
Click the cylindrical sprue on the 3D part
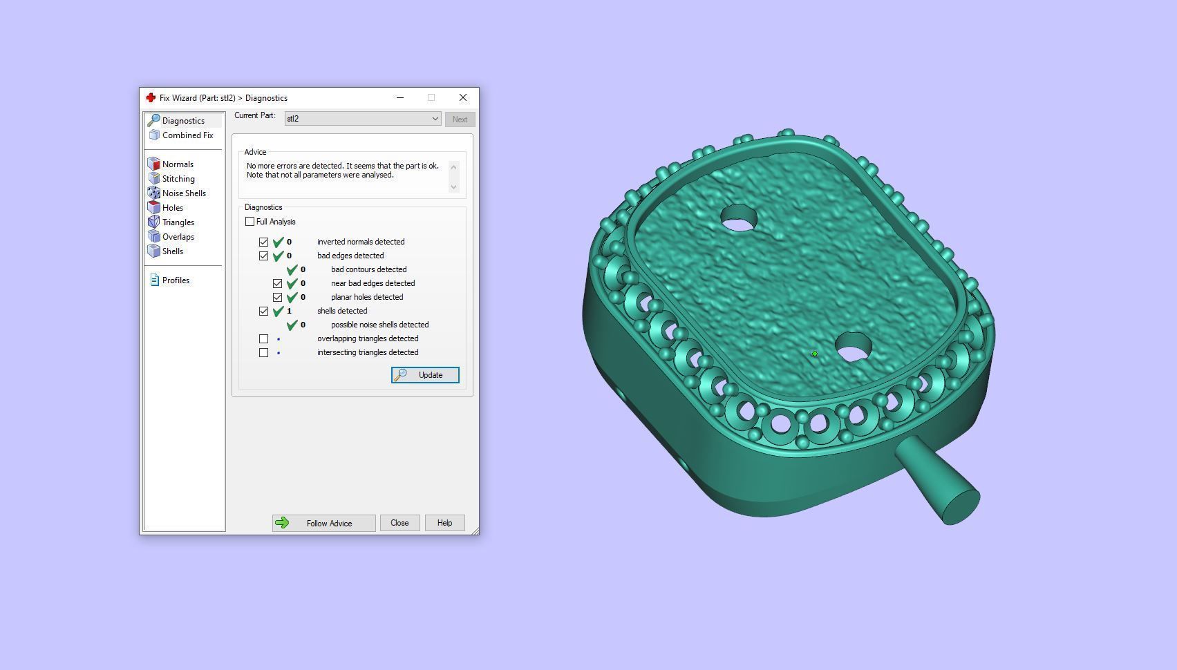coord(939,481)
